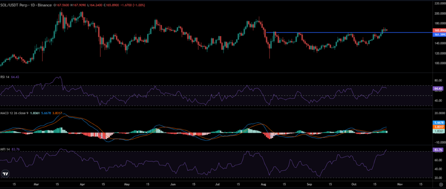
Task: Click the Sep label on time axis
Action: 309,184
